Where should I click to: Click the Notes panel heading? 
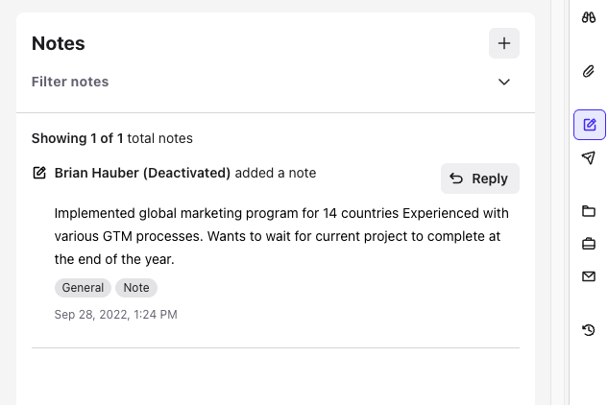point(58,43)
